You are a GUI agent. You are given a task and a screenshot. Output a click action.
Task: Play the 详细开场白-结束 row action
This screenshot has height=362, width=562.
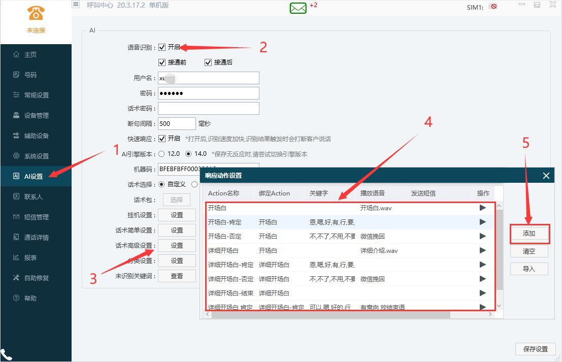(x=482, y=293)
